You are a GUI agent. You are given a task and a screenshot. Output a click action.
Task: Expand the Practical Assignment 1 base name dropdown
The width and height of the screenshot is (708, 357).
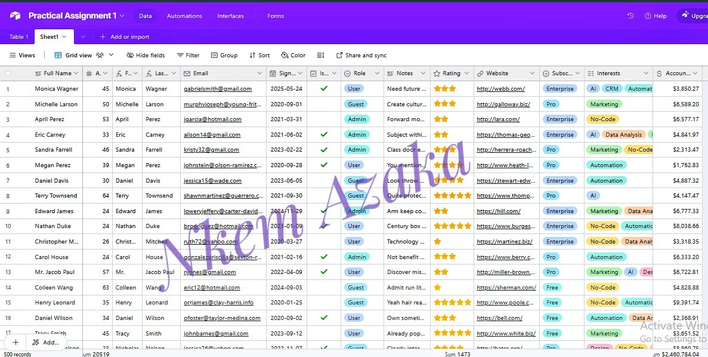[x=122, y=16]
